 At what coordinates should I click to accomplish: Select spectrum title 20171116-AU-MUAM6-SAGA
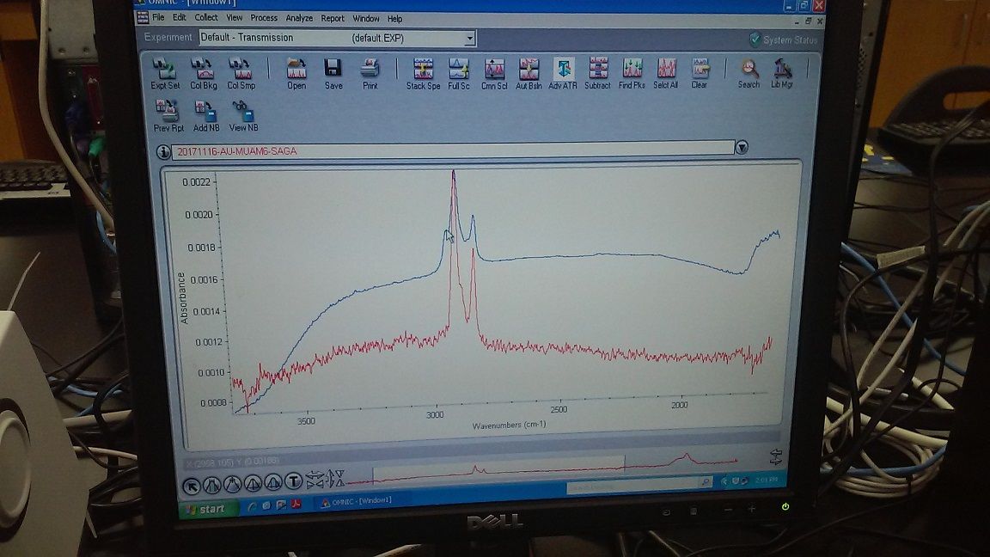coord(237,151)
